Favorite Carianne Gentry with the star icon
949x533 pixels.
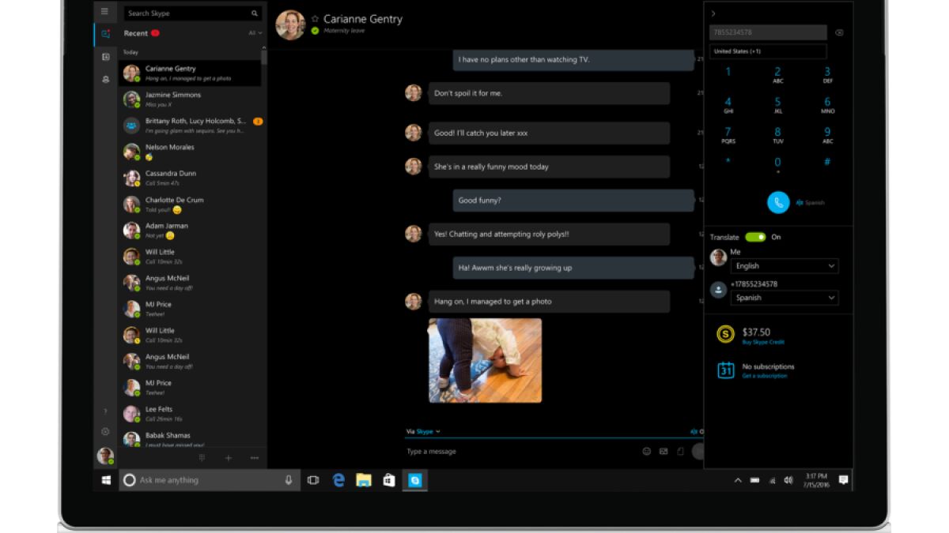(x=315, y=18)
